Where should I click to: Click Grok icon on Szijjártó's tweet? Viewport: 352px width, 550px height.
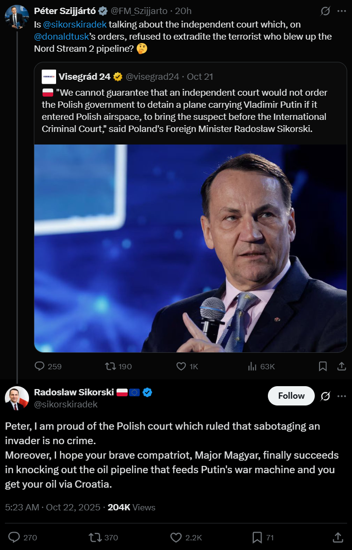click(x=325, y=11)
